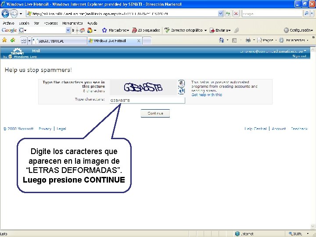
Task: Open the recent pages dropdown beside Forward
Action: click(21, 14)
